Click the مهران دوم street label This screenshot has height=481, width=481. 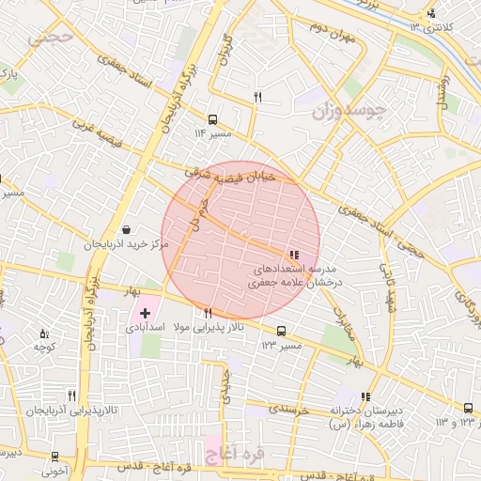[x=333, y=33]
